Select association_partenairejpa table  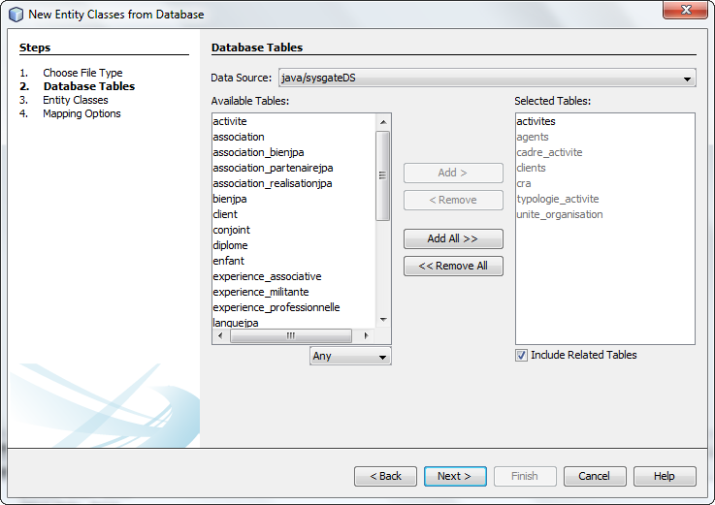pyautogui.click(x=294, y=169)
